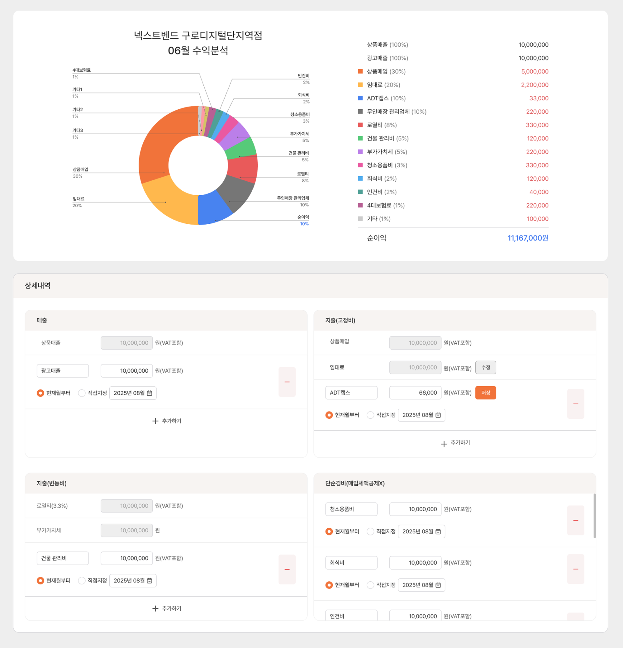Click plus icon in 지출(변동비) section
The width and height of the screenshot is (623, 648).
(x=155, y=608)
